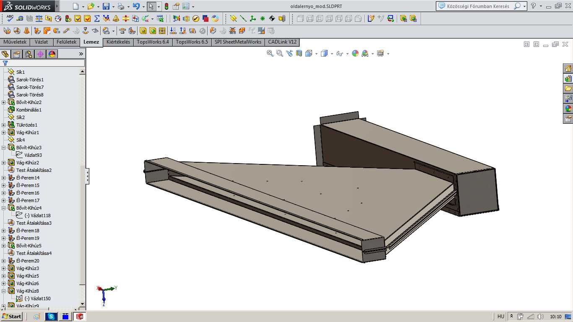
Task: Open the Help question mark icon
Action: click(x=533, y=6)
